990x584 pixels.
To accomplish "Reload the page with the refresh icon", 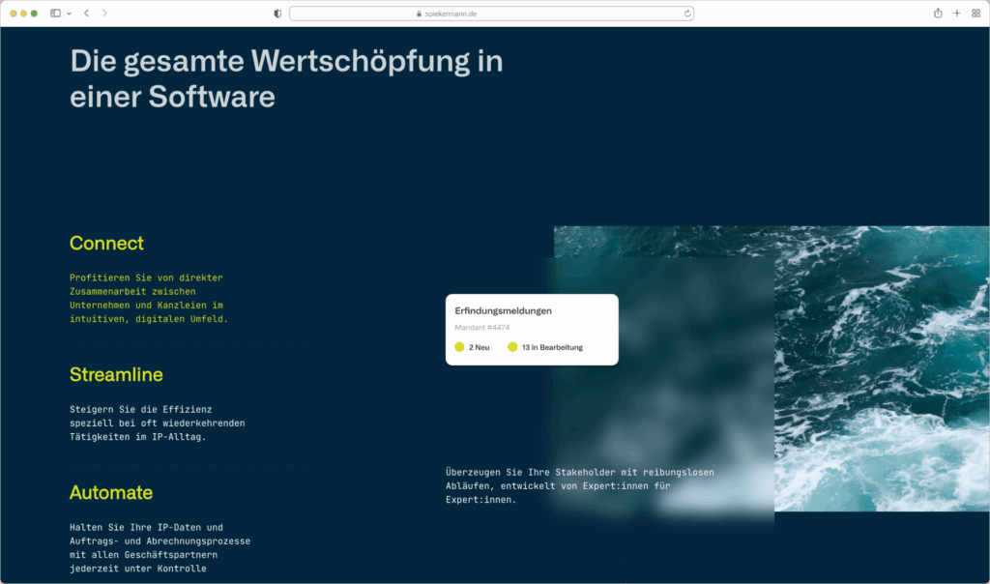I will tap(687, 14).
